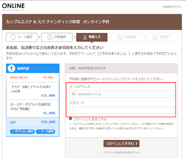Select the 予約完了 step tab
186x159 pixels.
162,37
